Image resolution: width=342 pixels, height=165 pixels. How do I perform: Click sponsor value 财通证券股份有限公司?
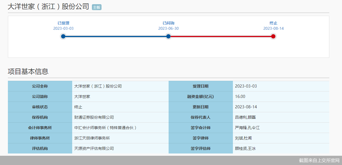(94, 117)
